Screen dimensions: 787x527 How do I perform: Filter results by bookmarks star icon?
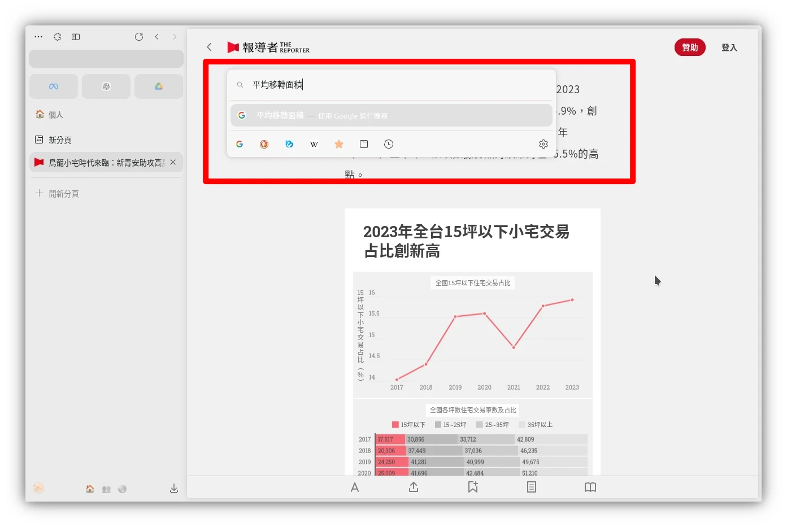click(x=339, y=144)
